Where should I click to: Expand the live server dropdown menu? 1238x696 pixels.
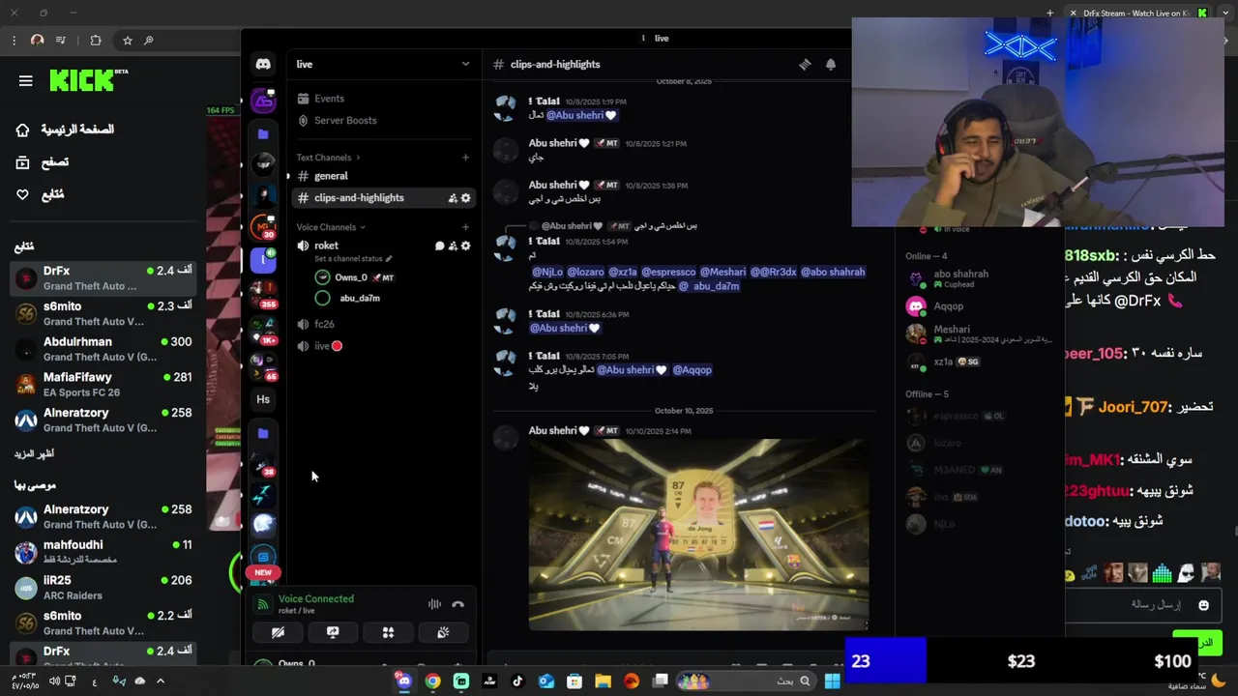[465, 64]
